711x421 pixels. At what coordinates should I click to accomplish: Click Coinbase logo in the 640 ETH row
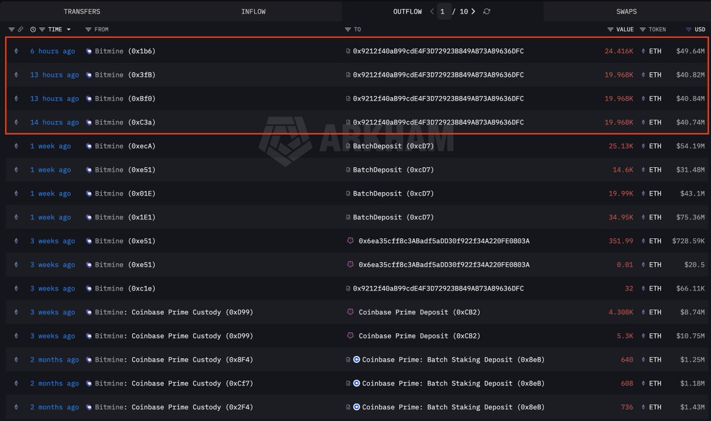click(x=357, y=359)
